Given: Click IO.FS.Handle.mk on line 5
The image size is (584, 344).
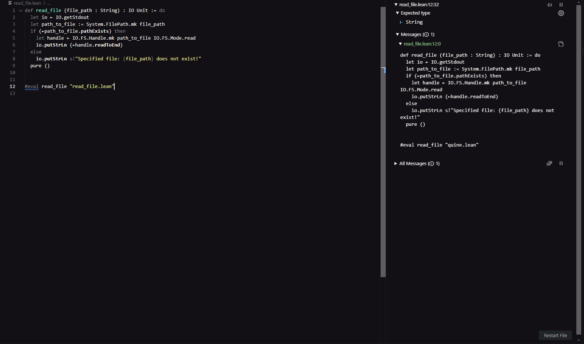Looking at the screenshot, I should coord(94,38).
